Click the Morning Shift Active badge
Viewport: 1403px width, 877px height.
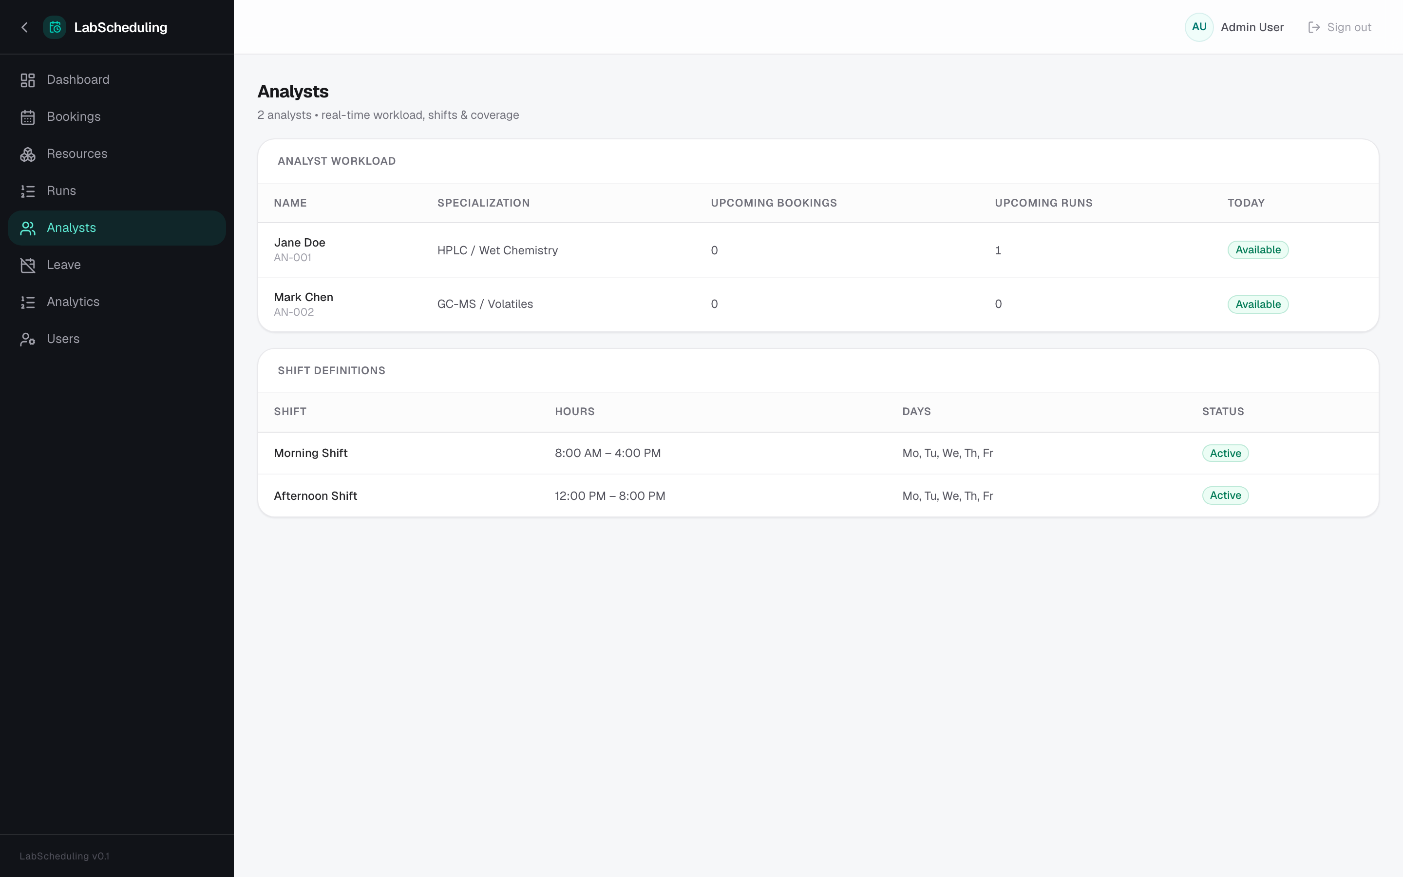pyautogui.click(x=1225, y=453)
